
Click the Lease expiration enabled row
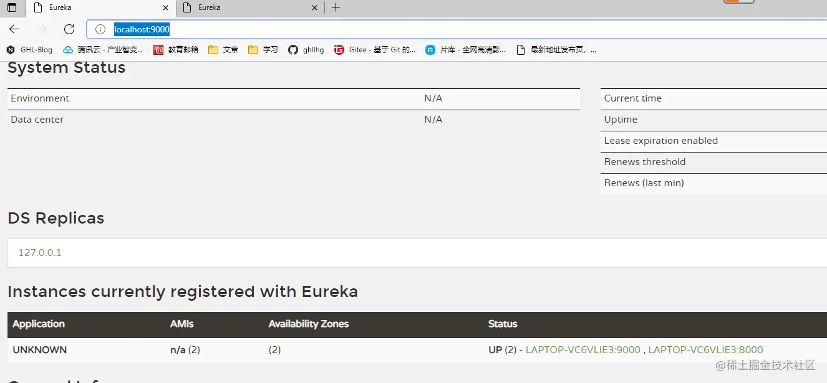point(713,141)
